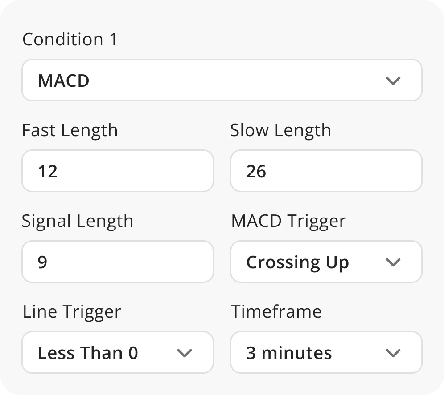
Task: Click the Line Trigger label text
Action: point(71,312)
